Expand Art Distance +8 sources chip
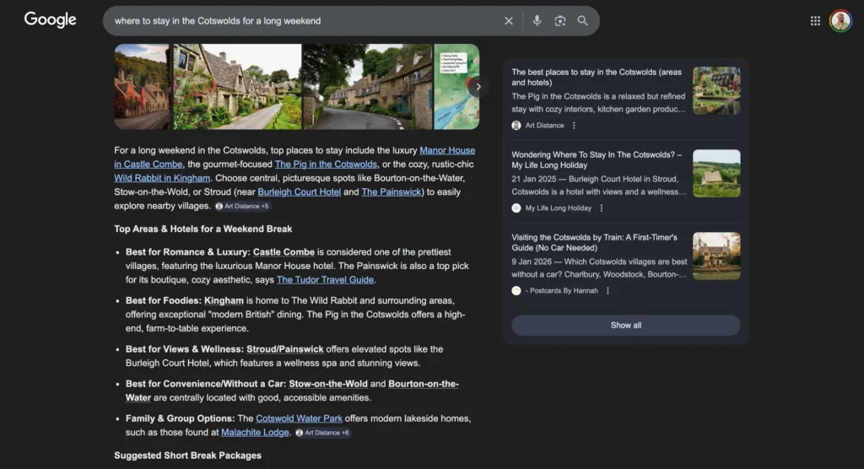This screenshot has width=864, height=469. pos(323,433)
